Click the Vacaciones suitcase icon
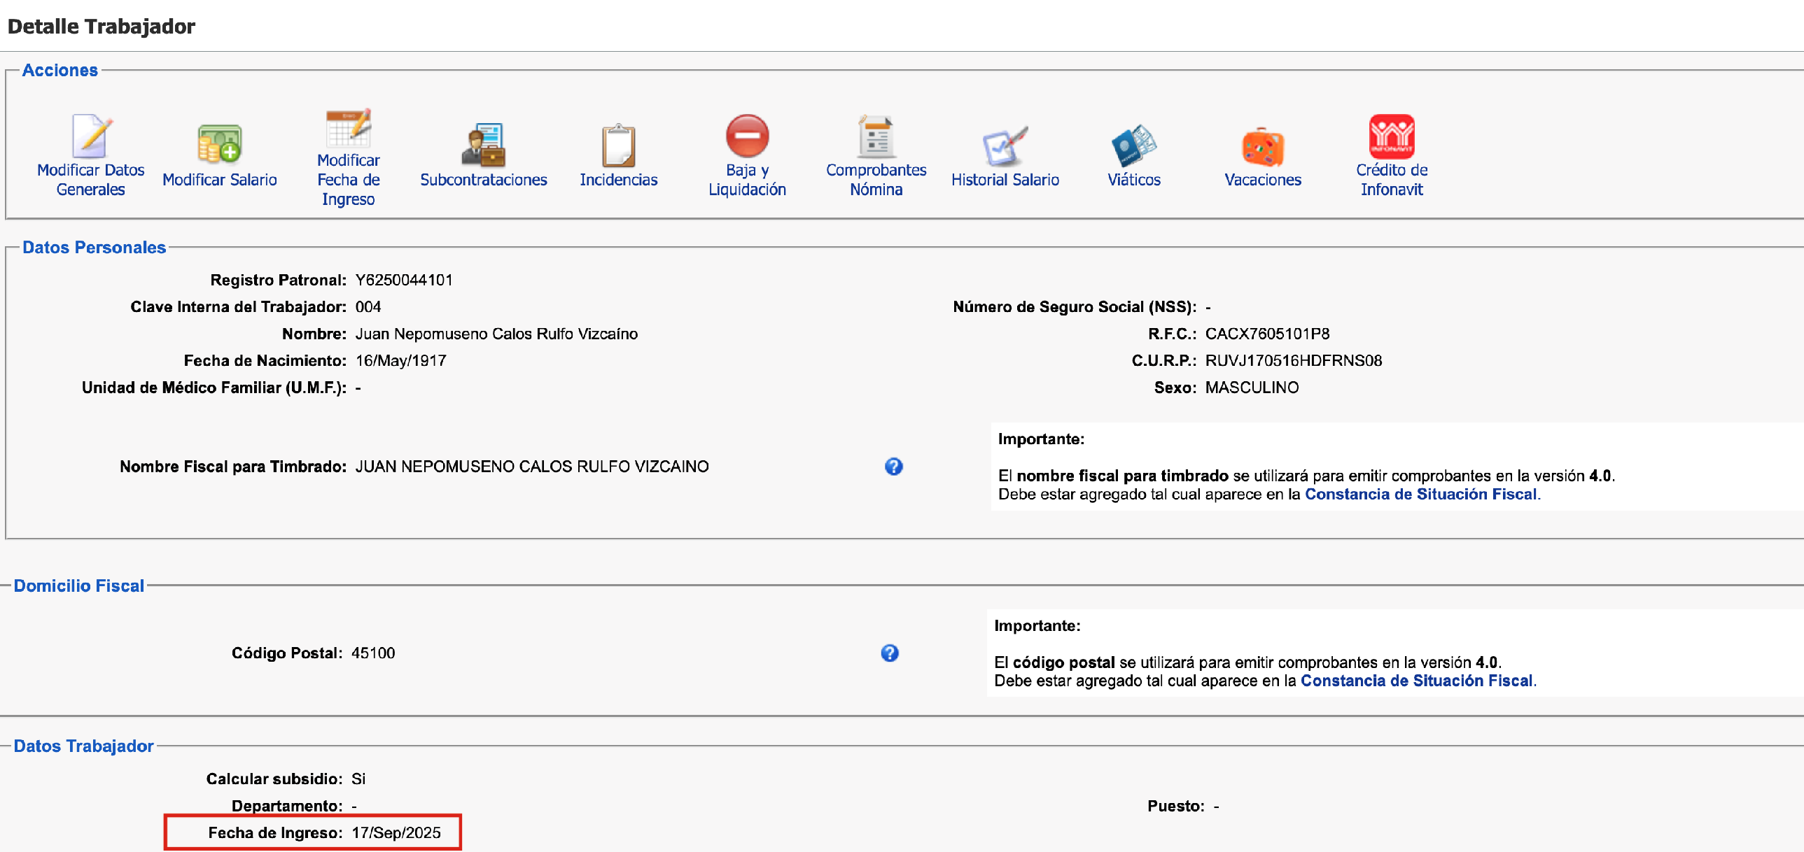This screenshot has width=1804, height=852. coord(1262,146)
